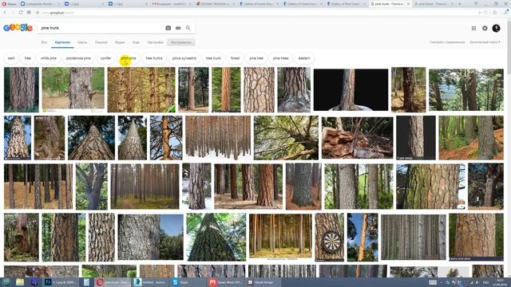Open the Opera main menu

tap(10, 4)
